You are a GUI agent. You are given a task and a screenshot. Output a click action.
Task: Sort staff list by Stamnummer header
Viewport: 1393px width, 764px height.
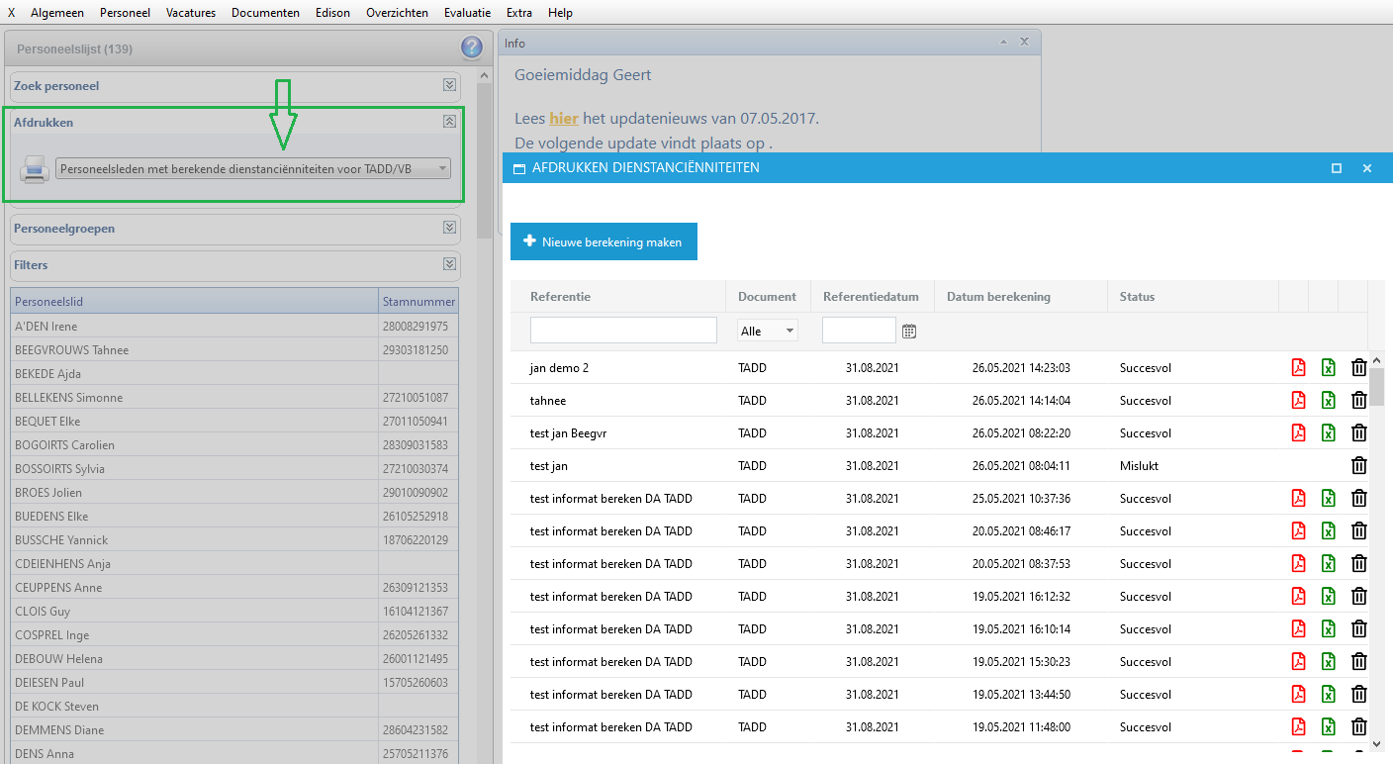418,302
